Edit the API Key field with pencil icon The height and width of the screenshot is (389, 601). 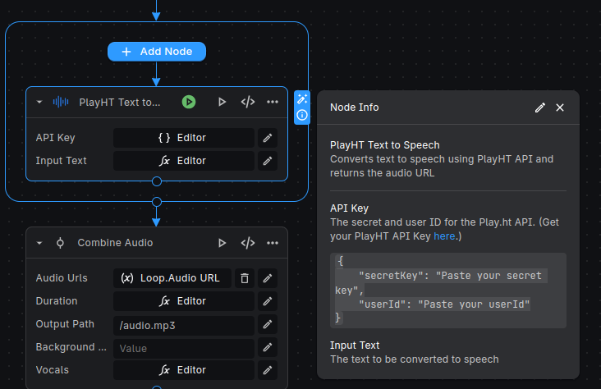pos(267,138)
